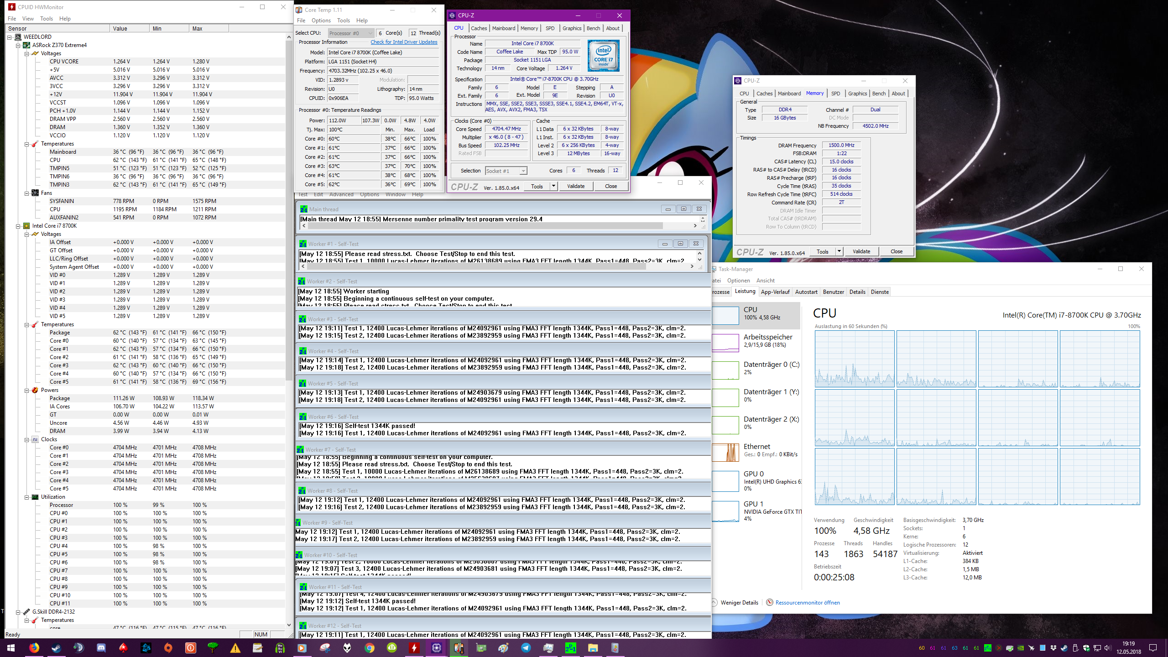Collapse the Utilization section in HWMonitor
The height and width of the screenshot is (657, 1168).
pos(26,497)
